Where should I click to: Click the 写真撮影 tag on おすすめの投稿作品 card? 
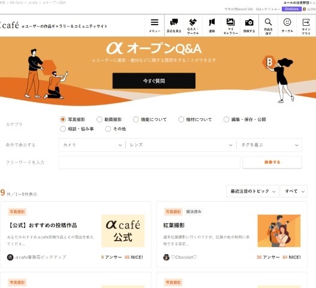[x=17, y=212]
